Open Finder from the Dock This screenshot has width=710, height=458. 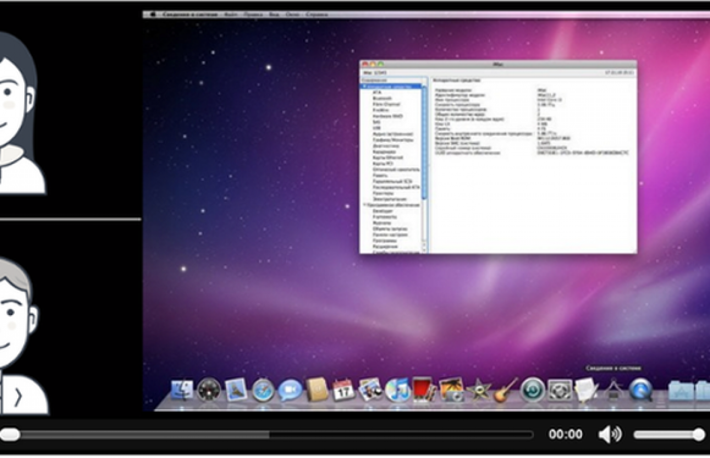pos(183,390)
